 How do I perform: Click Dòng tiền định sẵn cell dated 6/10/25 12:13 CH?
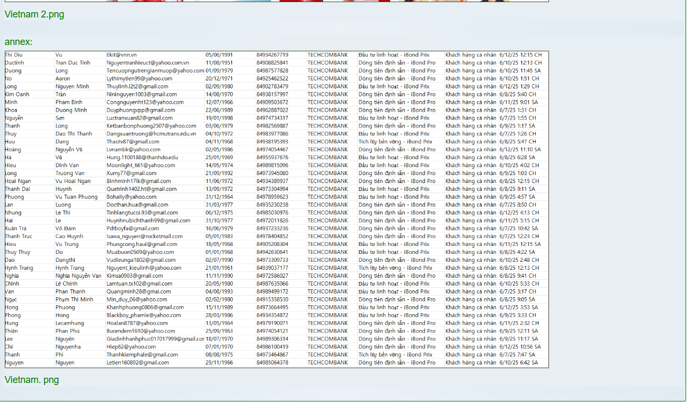(397, 63)
